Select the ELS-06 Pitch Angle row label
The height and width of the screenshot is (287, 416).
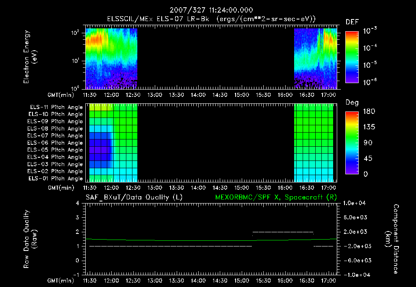point(55,143)
